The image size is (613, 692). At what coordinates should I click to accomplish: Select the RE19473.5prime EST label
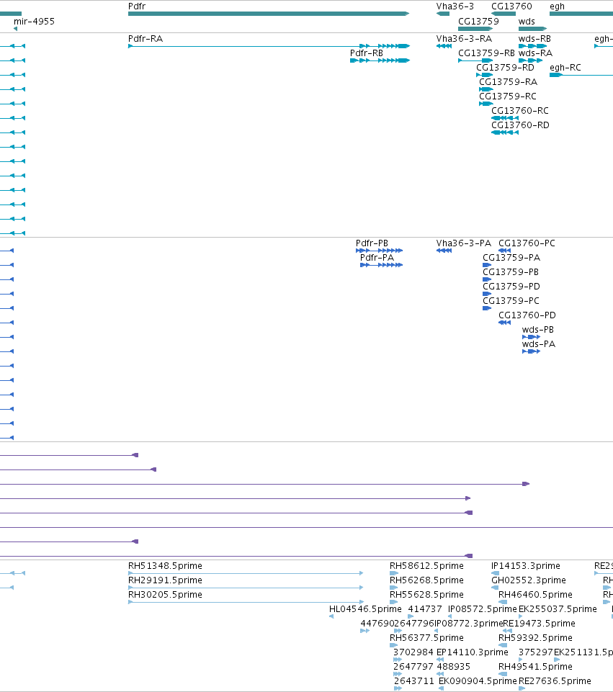(540, 623)
